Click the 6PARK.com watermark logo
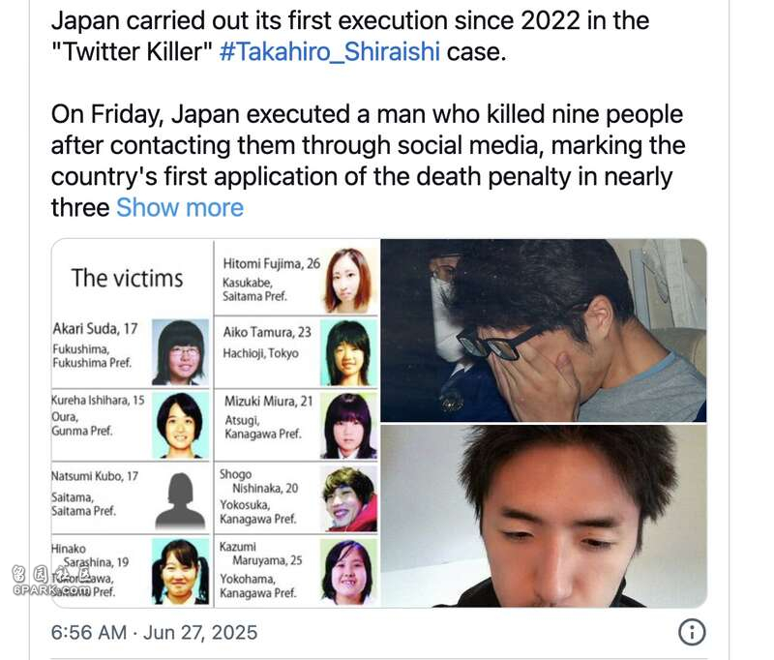 point(52,581)
